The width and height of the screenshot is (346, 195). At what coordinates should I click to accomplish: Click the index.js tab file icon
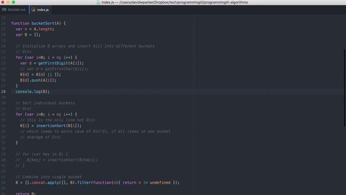34,10
